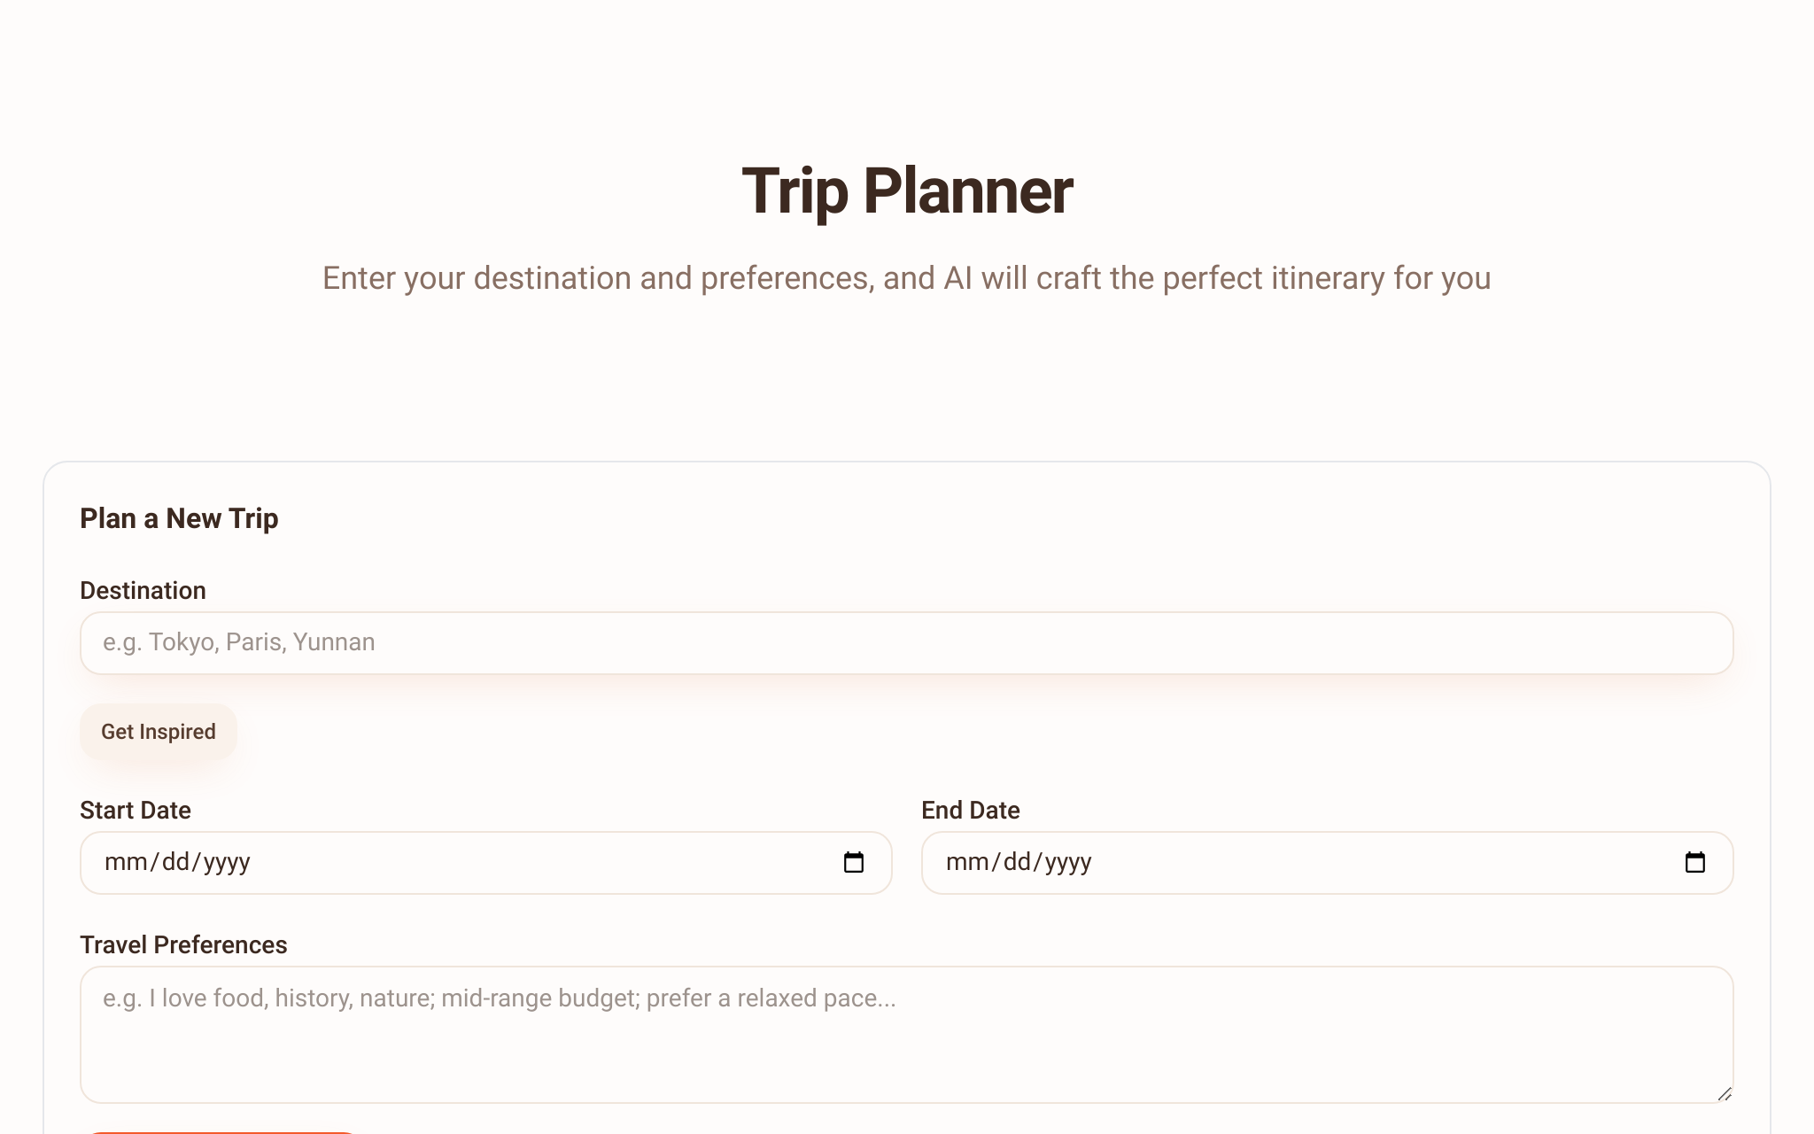
Task: Select the day segment of Start Date
Action: click(x=176, y=862)
